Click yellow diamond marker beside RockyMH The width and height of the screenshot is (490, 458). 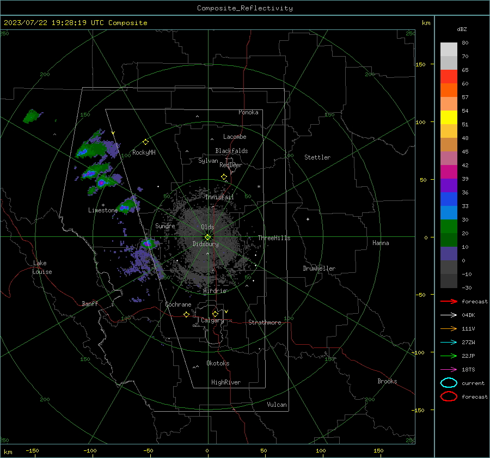coord(145,142)
